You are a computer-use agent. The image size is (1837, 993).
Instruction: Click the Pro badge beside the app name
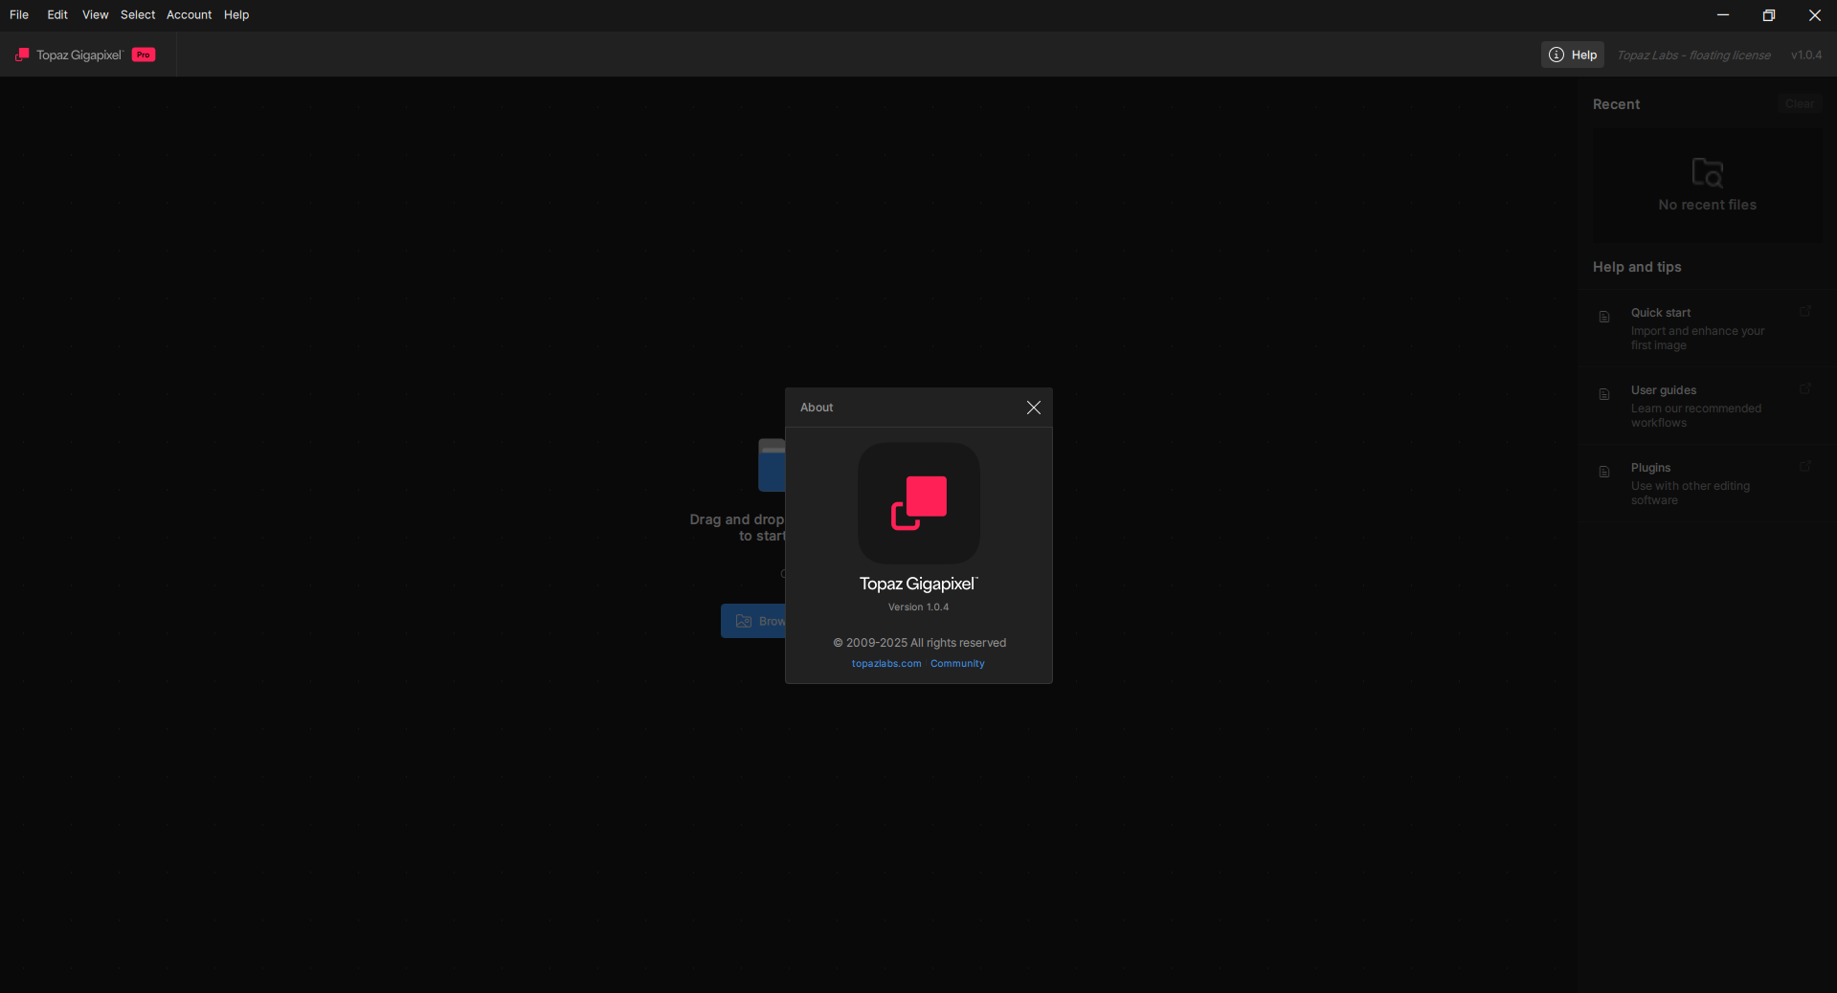(x=144, y=55)
